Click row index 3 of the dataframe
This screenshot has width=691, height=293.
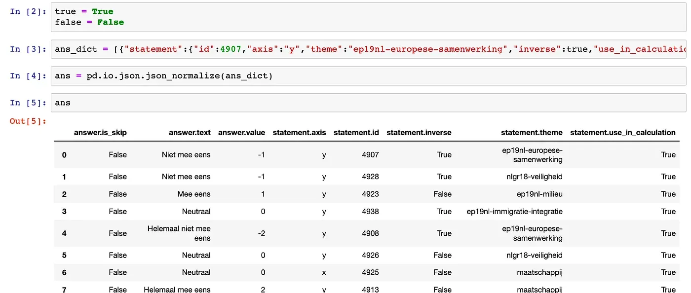64,211
